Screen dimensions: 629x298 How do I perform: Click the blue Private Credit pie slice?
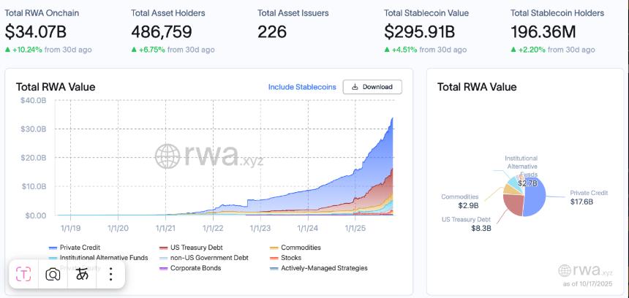point(535,199)
